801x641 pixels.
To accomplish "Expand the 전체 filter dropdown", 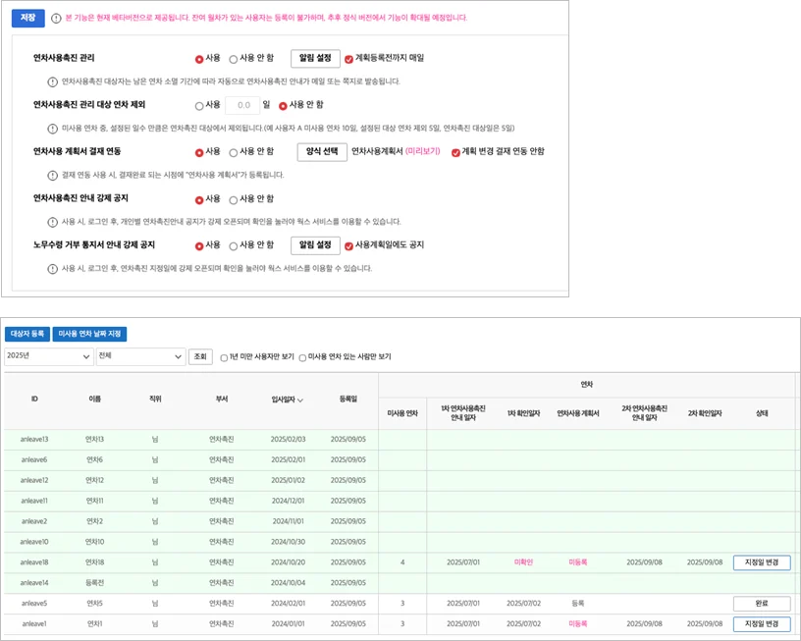I will [x=140, y=357].
